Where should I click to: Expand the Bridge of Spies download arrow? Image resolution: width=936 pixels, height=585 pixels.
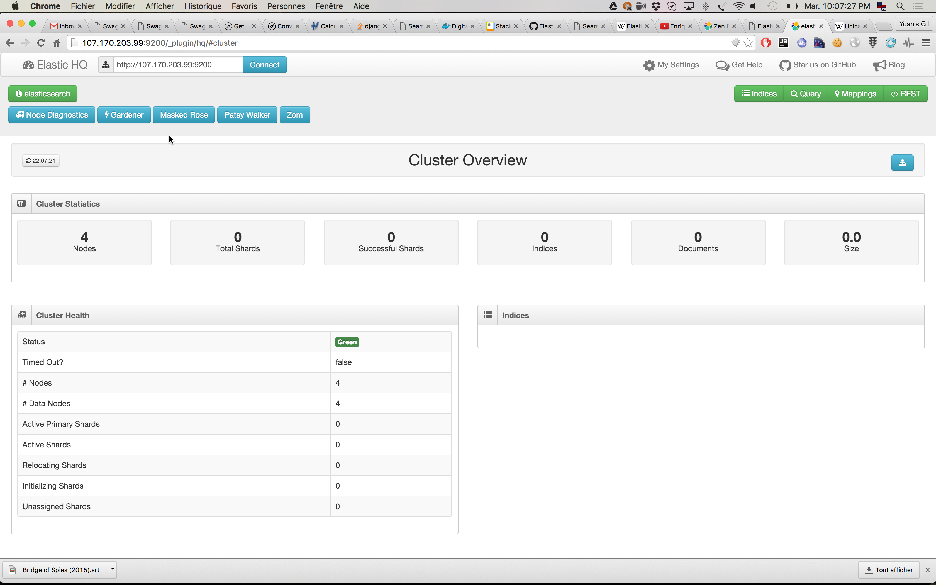[113, 569]
